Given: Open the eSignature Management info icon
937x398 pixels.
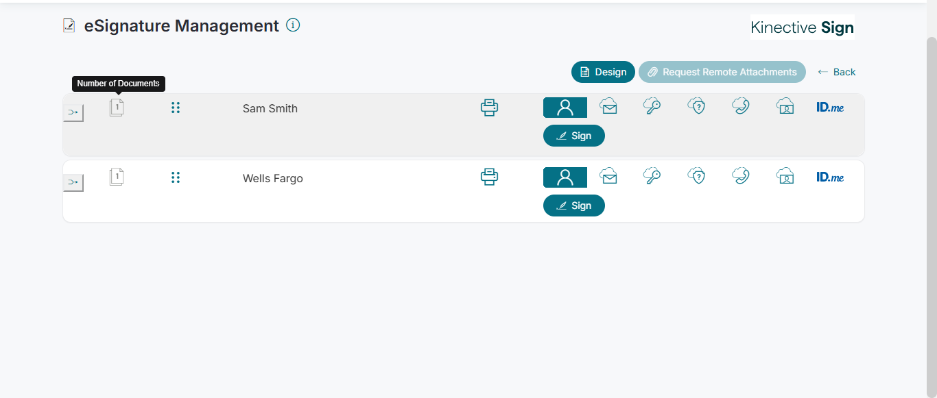Looking at the screenshot, I should 293,25.
